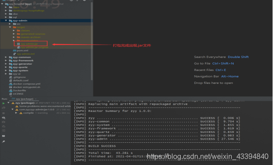Click the 'Alt+Home' Navigation Bar hint
The height and width of the screenshot is (165, 273).
coord(230,76)
